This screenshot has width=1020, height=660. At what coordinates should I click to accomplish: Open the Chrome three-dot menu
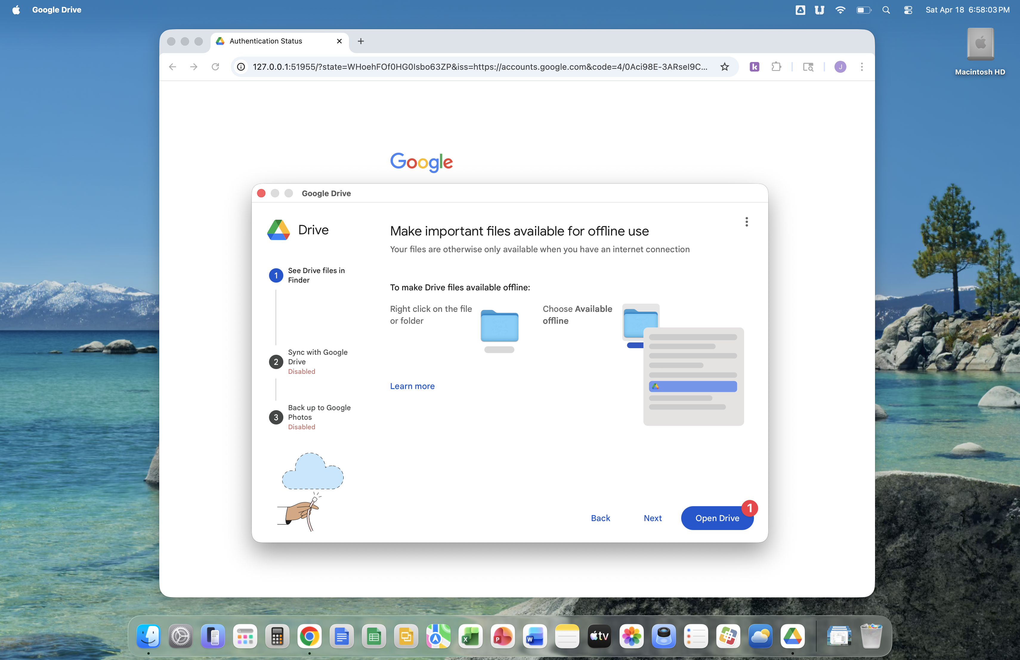point(861,67)
